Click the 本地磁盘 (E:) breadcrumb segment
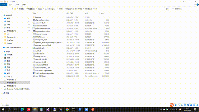Screen dimensions: 199x112 (x=31, y=9)
